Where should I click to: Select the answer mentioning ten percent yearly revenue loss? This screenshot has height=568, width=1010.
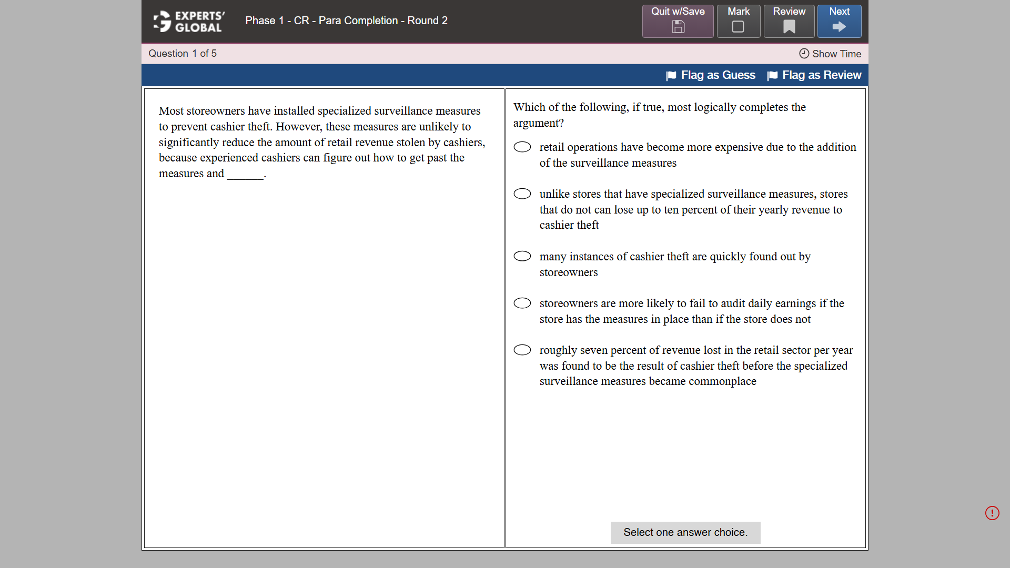coord(522,194)
